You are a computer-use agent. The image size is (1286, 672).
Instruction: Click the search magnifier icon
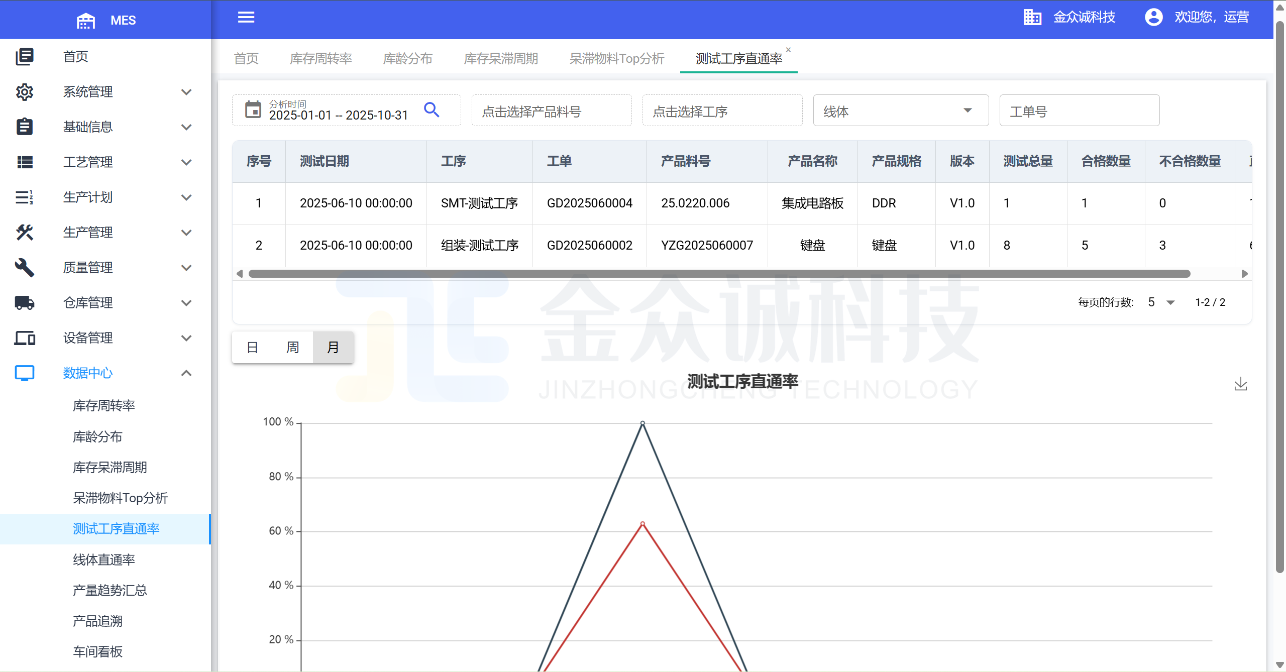point(432,109)
